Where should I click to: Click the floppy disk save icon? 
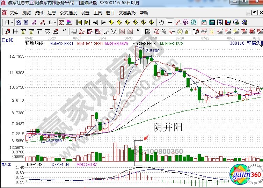[x=228, y=22]
